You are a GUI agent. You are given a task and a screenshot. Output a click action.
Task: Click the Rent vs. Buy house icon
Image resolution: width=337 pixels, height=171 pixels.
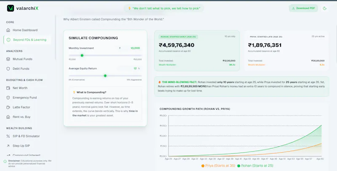coord(8,117)
